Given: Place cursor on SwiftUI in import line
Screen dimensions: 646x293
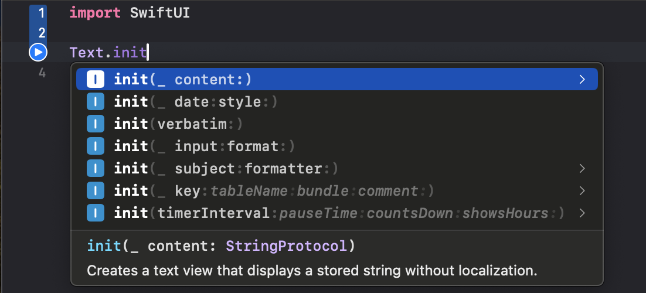Looking at the screenshot, I should click(x=159, y=12).
